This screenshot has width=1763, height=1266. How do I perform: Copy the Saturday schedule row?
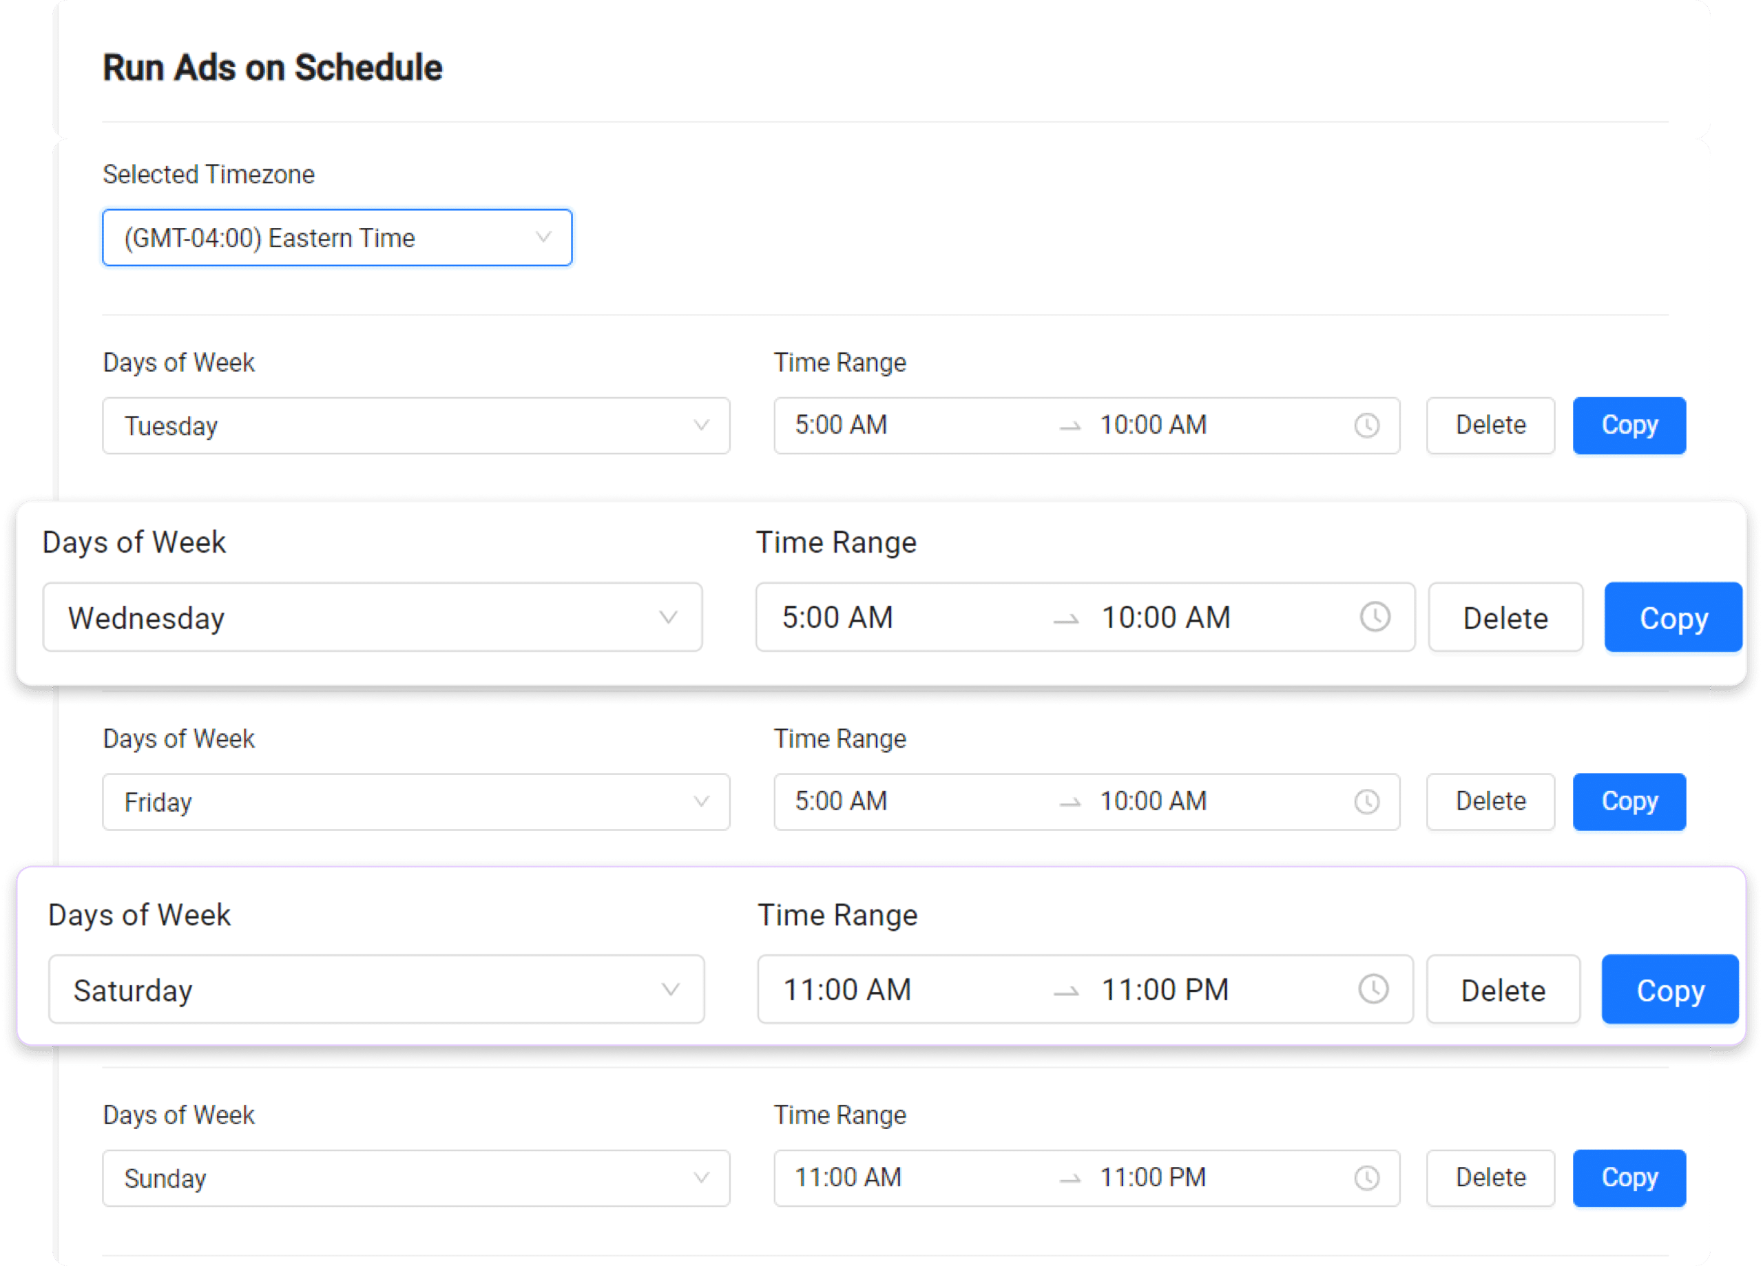(1670, 990)
